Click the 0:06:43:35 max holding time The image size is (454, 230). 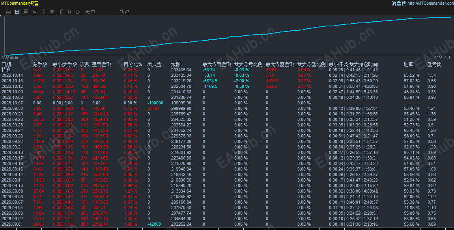click(371, 92)
